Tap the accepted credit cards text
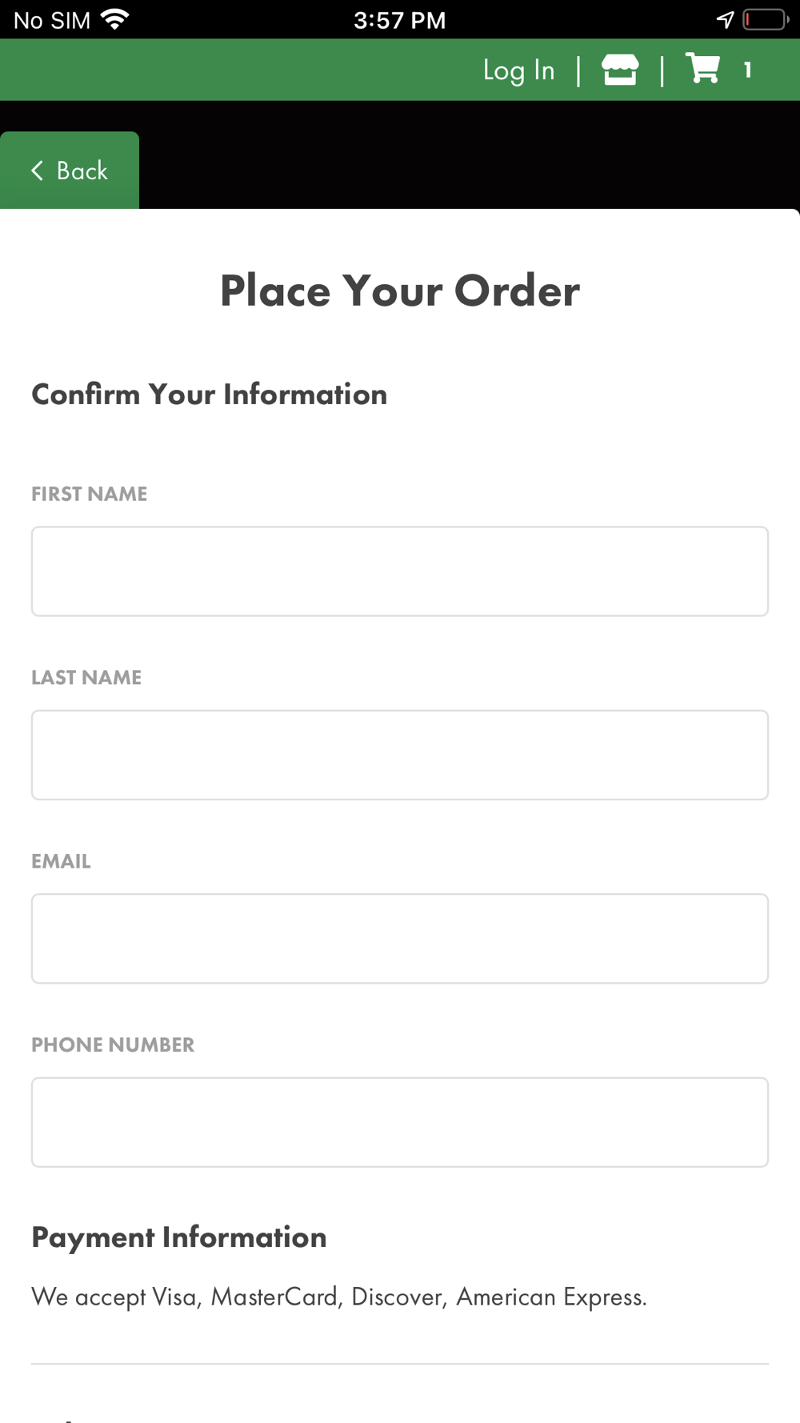The image size is (800, 1423). (339, 1297)
